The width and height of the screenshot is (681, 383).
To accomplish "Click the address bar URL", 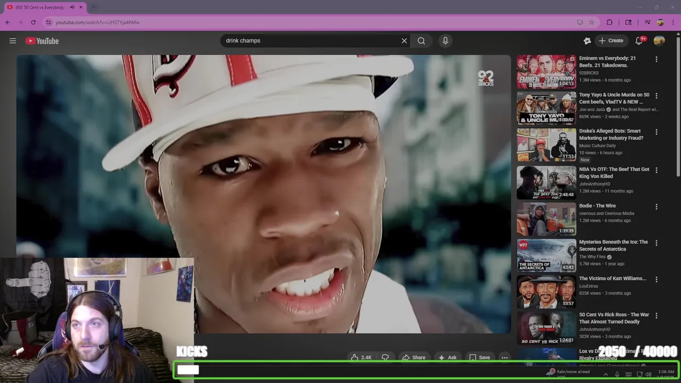I will tap(98, 22).
